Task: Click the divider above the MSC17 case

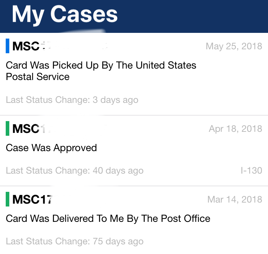Action: click(134, 186)
